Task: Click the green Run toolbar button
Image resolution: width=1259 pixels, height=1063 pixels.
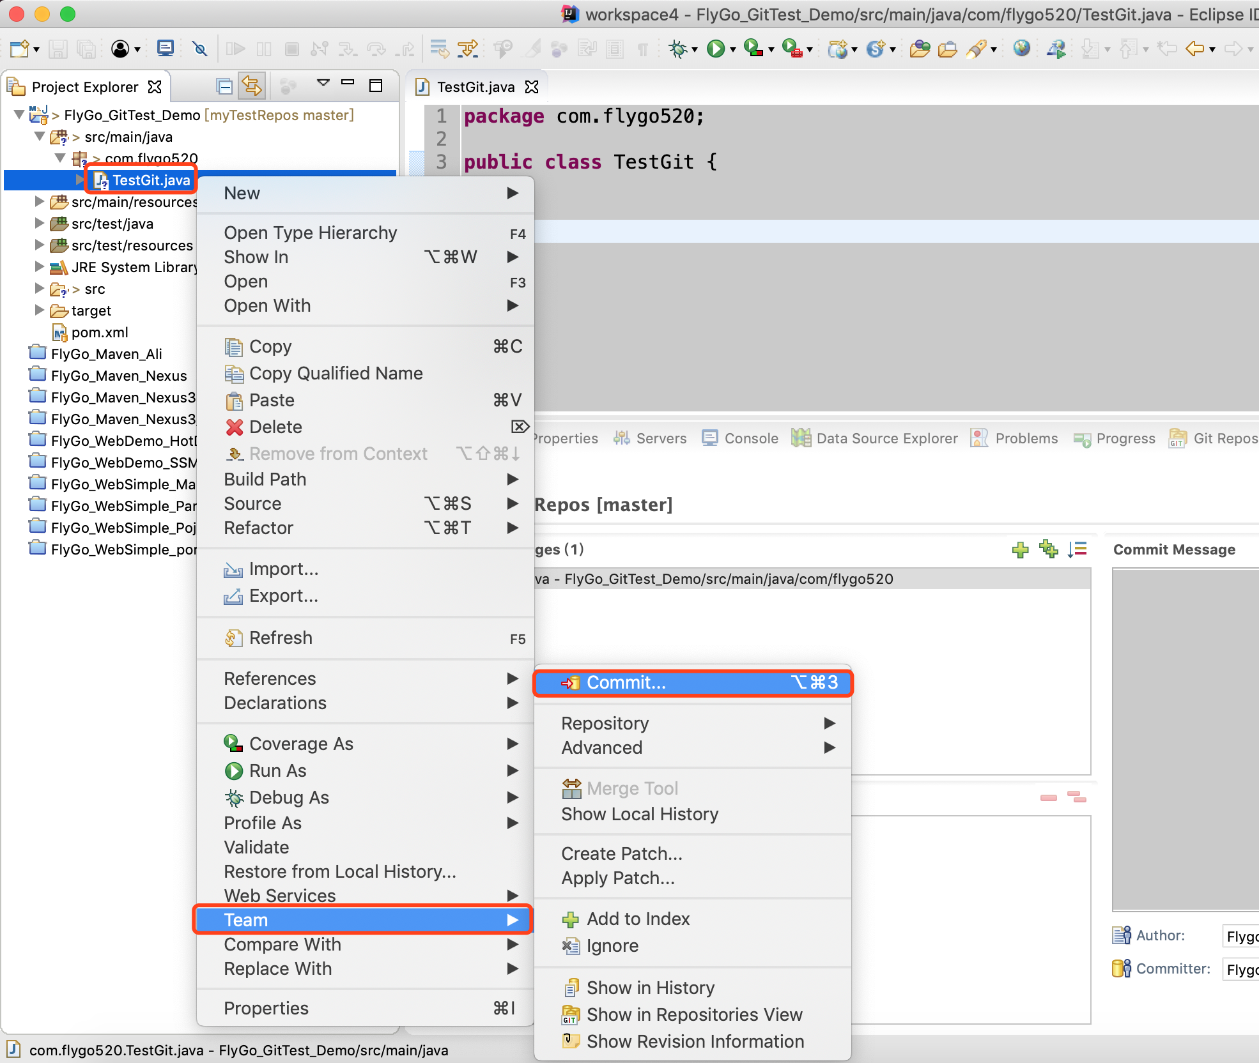Action: tap(715, 49)
